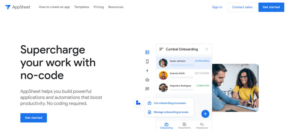Switch to the Documents tab
Screen dimensions: 285x130
pos(184,126)
